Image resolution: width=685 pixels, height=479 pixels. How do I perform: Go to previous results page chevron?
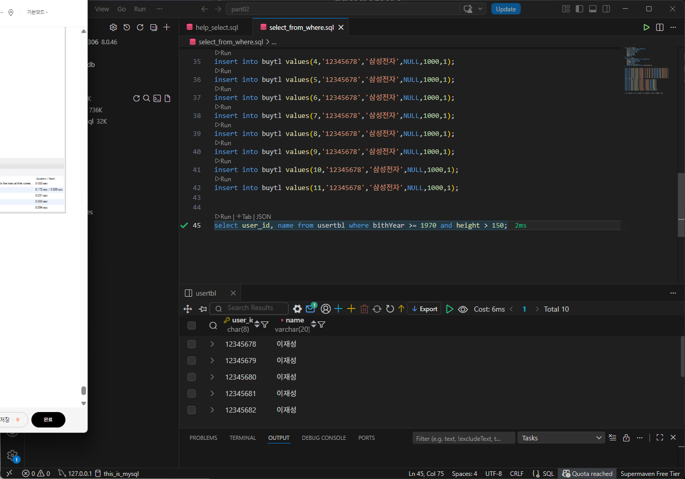click(511, 309)
